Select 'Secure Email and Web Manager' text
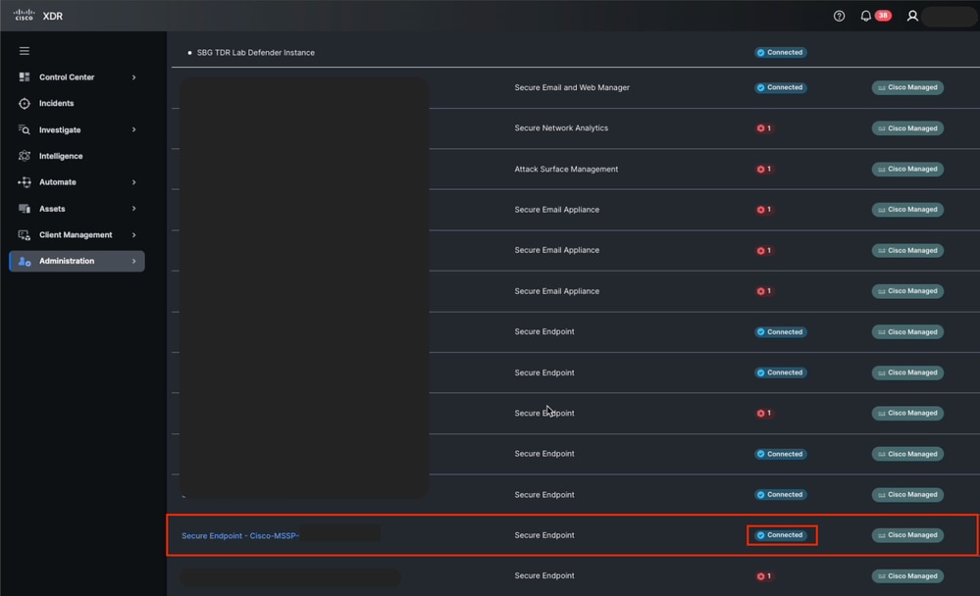This screenshot has height=596, width=980. point(572,87)
